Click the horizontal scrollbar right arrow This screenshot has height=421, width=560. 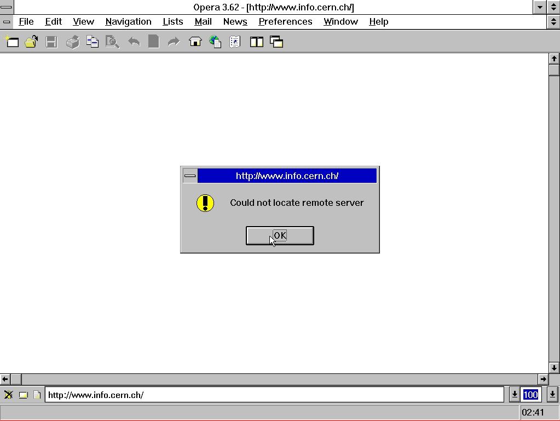(543, 379)
